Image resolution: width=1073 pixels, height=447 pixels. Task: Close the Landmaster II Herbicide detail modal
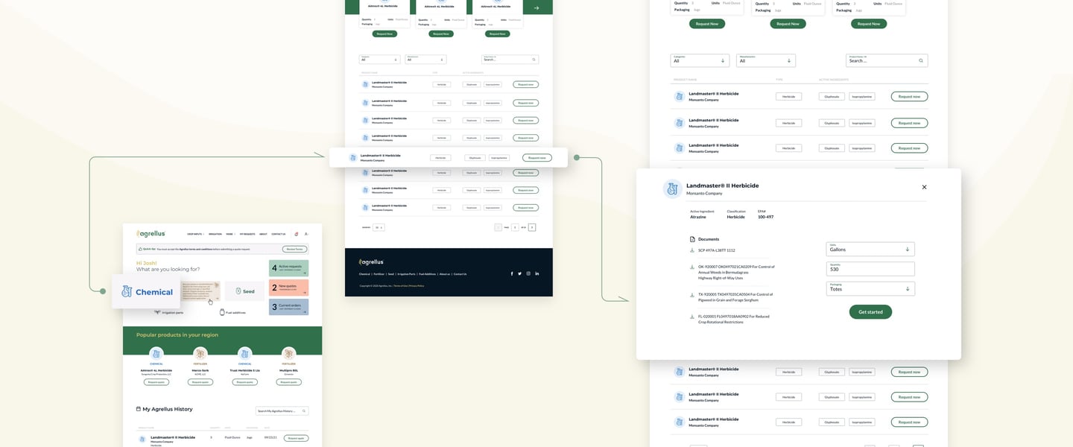924,187
